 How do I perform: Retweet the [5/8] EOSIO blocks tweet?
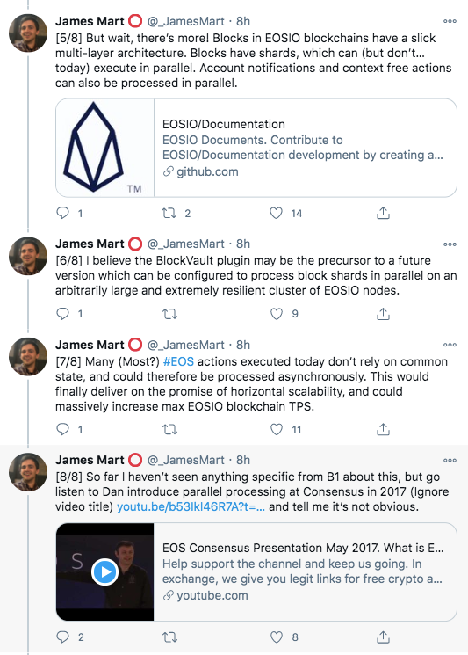click(x=169, y=214)
